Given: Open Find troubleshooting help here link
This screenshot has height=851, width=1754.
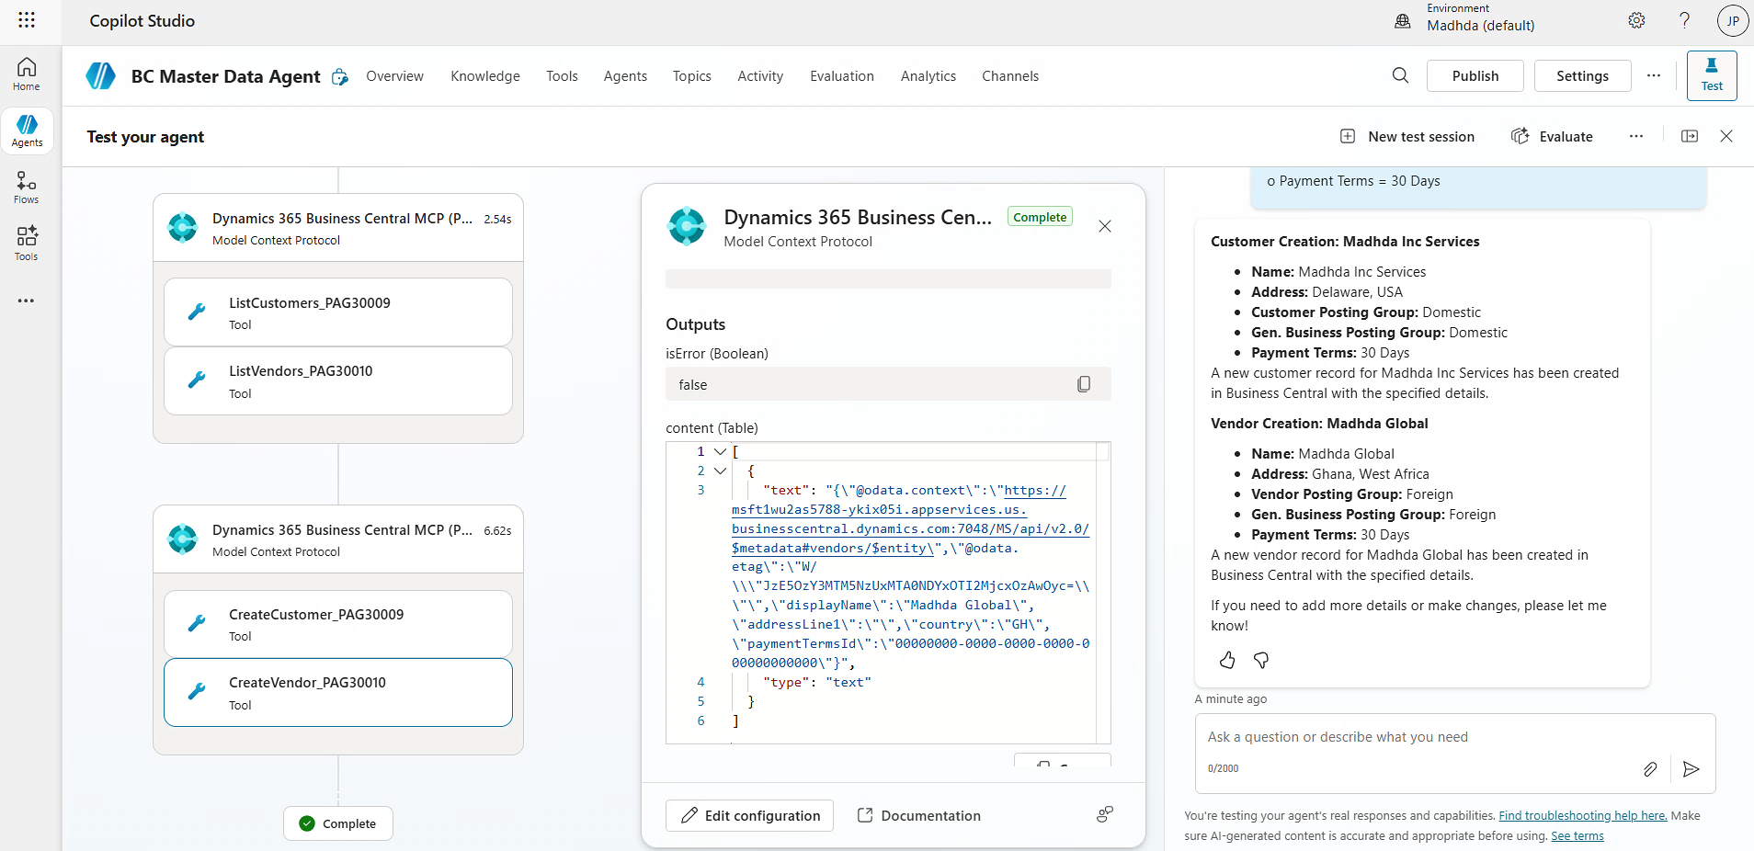Looking at the screenshot, I should (1582, 815).
